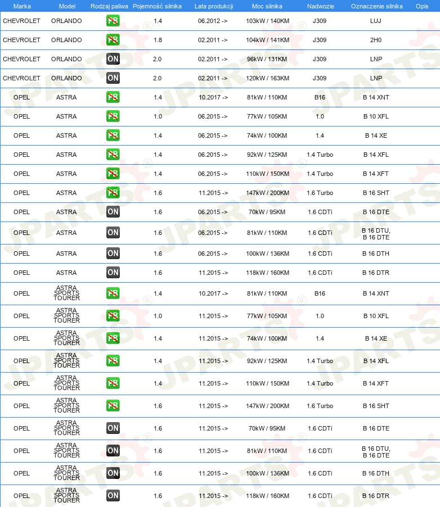Click the petrol icon in the Orlando 103kW row
Viewport: 440px width, 507px height.
pos(113,21)
